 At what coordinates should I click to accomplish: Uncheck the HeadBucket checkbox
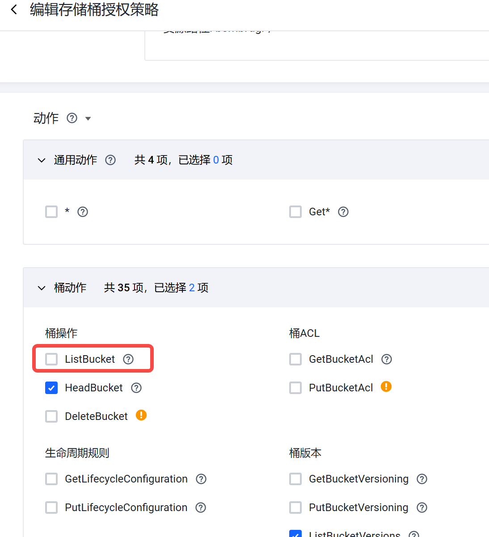point(51,388)
